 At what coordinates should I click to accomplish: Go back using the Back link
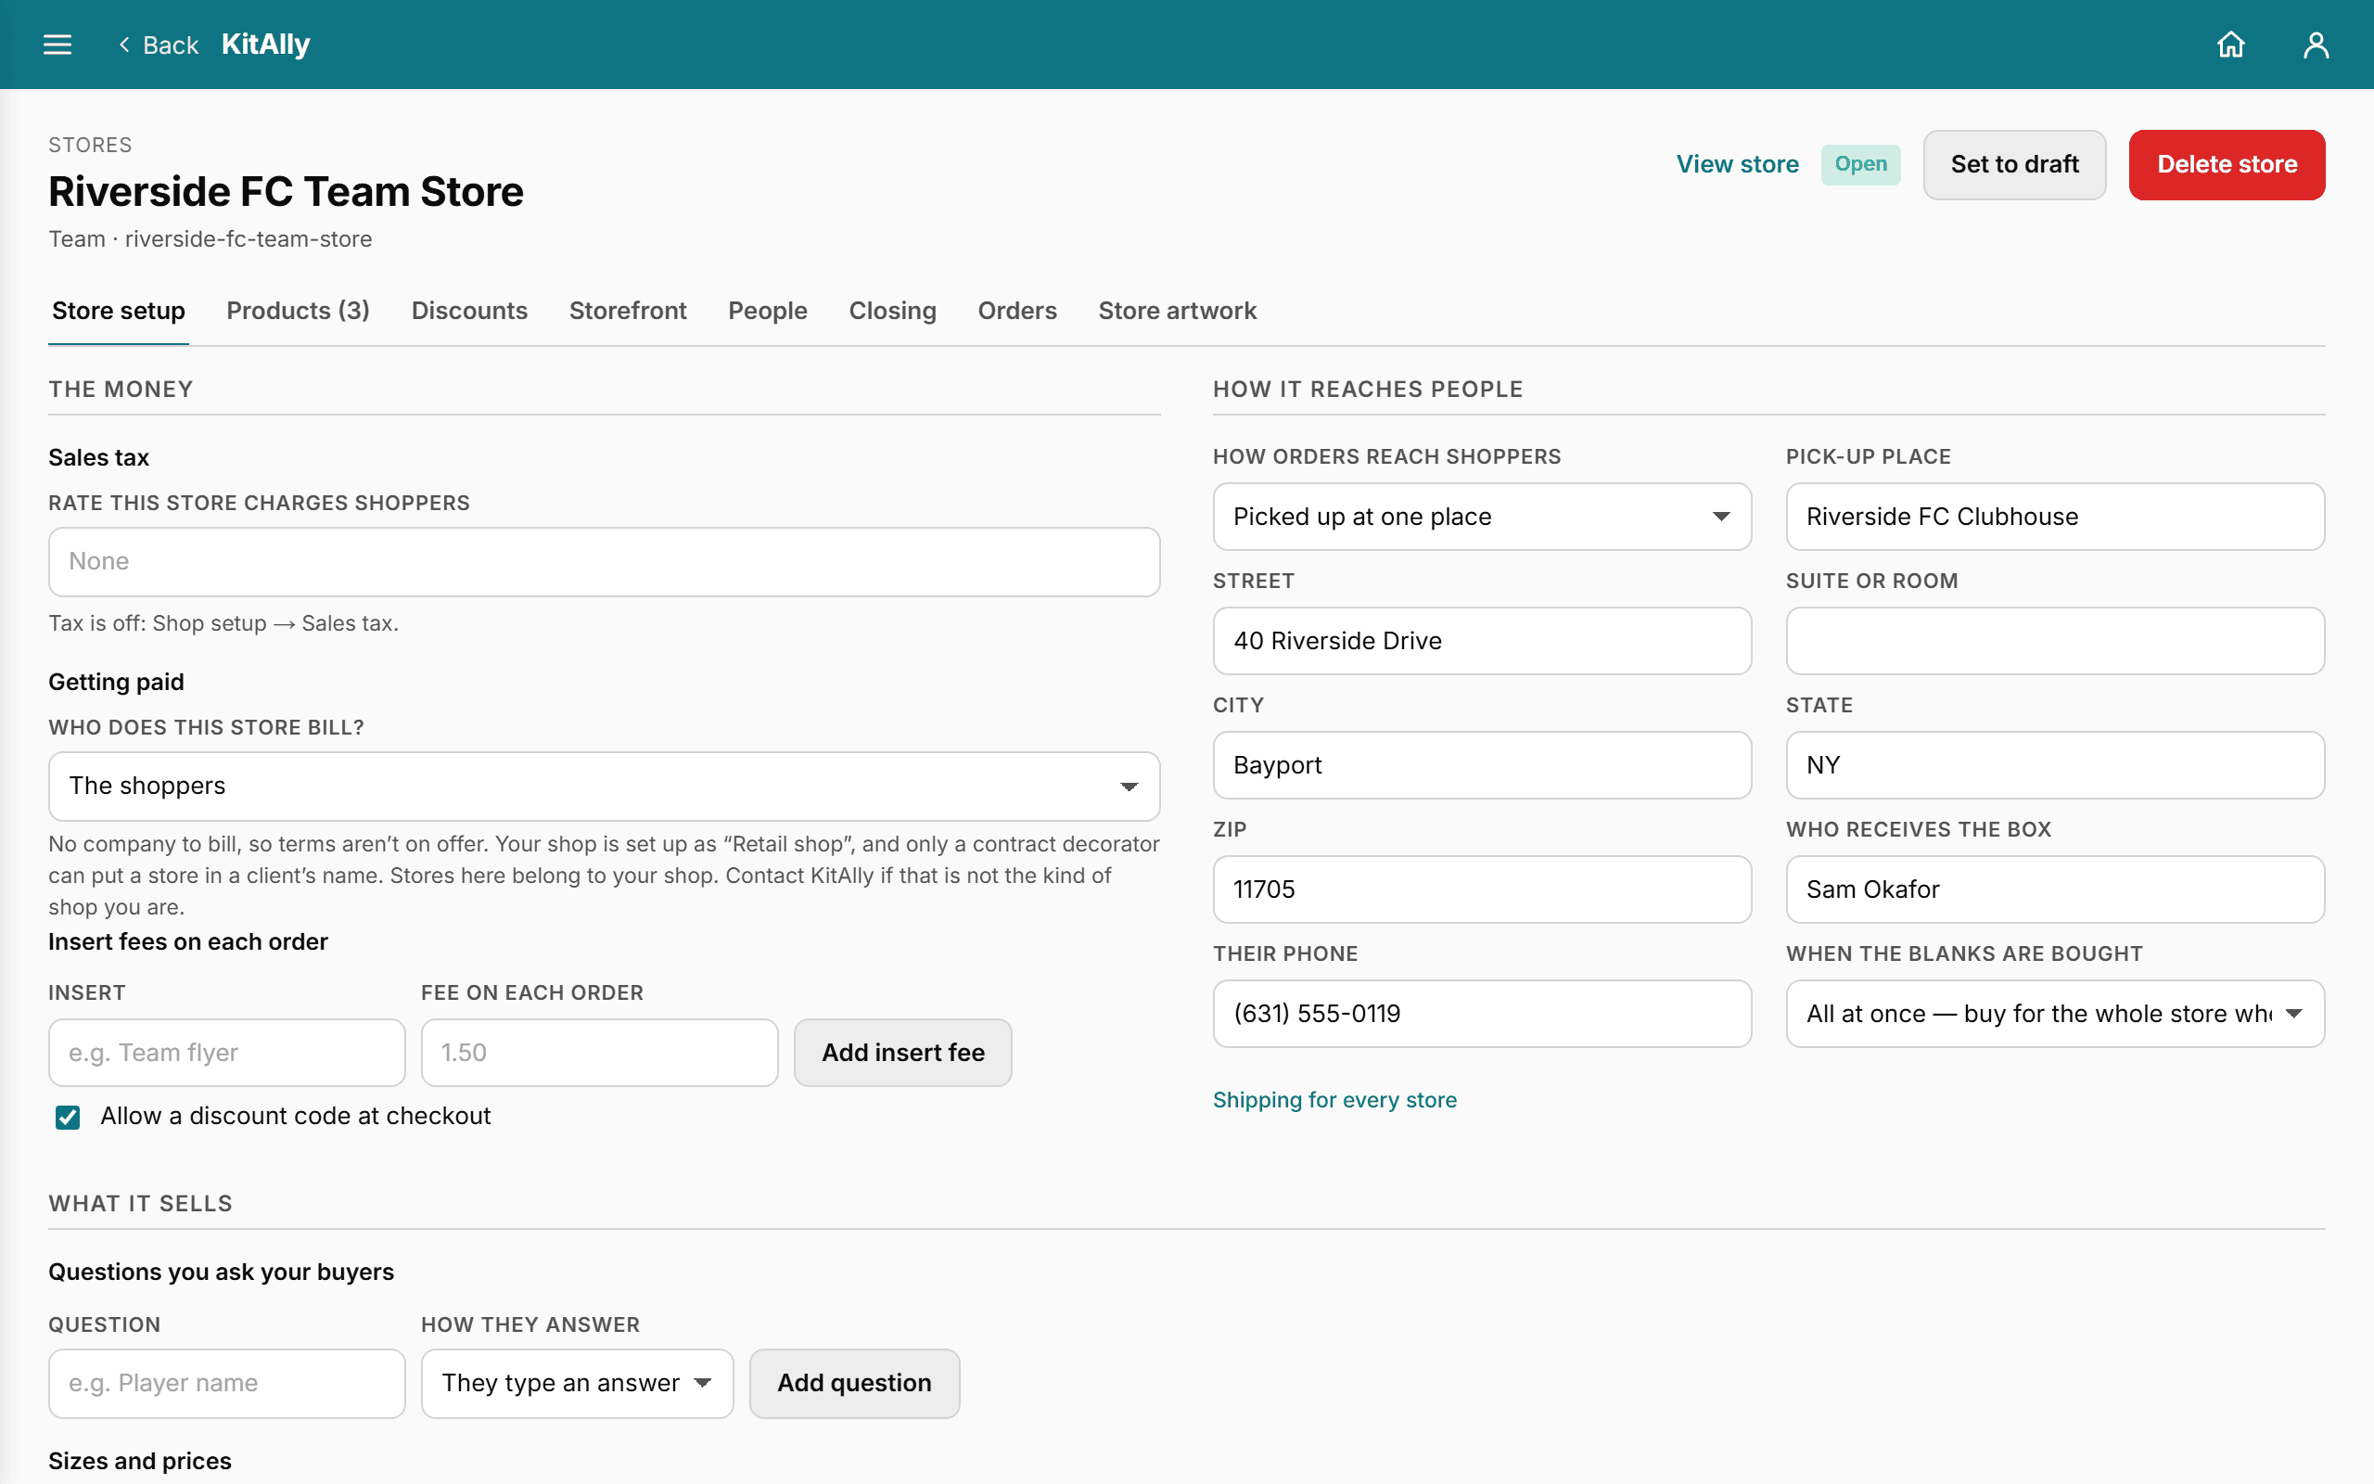(158, 45)
